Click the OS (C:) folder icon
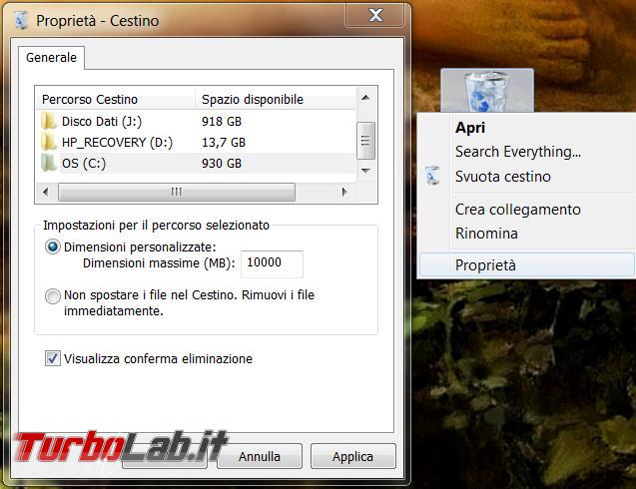 click(x=49, y=163)
